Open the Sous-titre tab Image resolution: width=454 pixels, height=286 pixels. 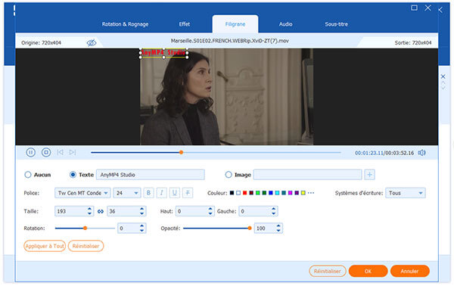click(x=336, y=24)
